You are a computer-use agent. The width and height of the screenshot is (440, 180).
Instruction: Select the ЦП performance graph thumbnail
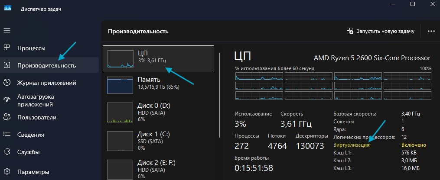click(121, 59)
